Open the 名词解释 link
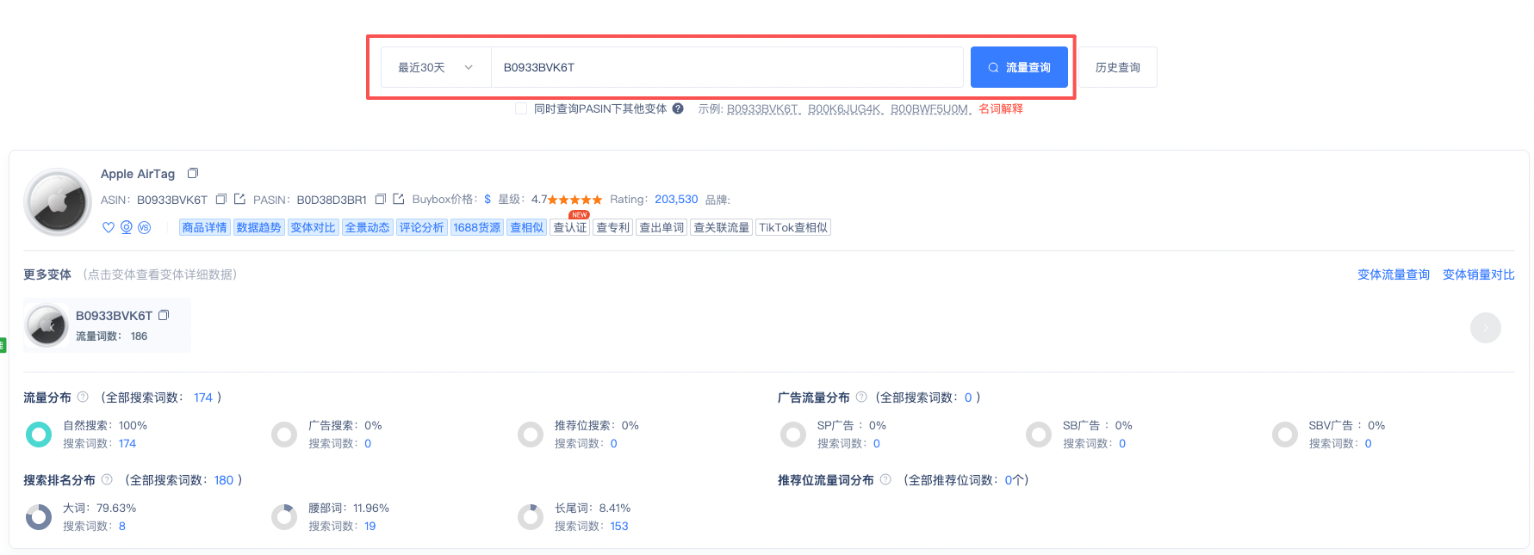The height and width of the screenshot is (555, 1534). (1001, 108)
